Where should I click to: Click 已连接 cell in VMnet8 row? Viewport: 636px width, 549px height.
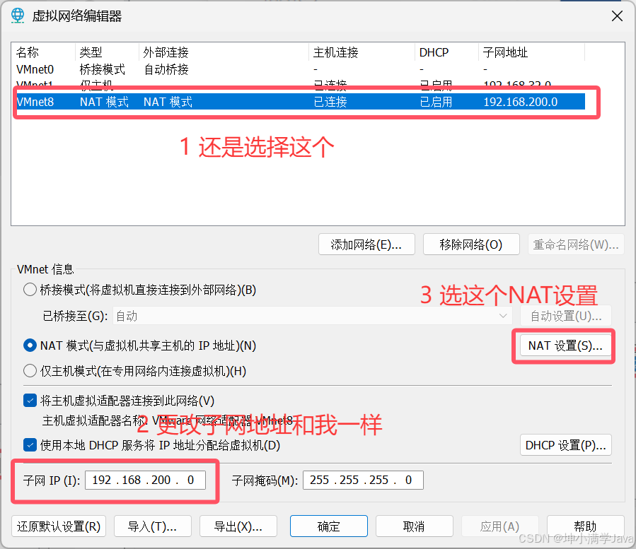[x=330, y=102]
